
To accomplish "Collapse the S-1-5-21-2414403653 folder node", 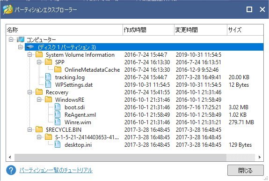I will [39, 137].
